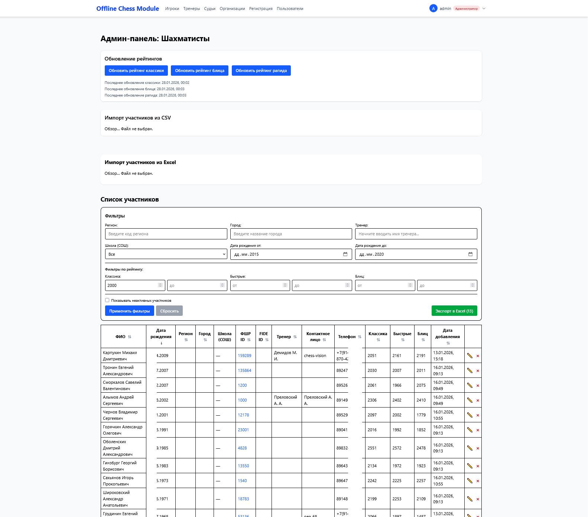Edit the Карпухин Михаил Дмитриевич row
The image size is (588, 517).
(470, 356)
